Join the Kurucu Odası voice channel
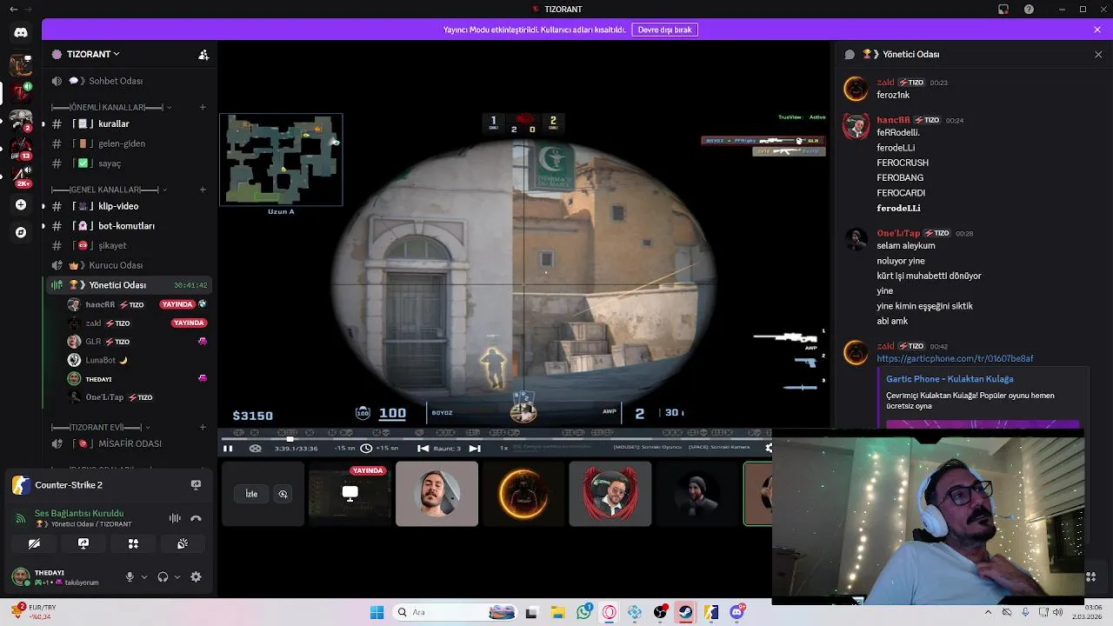Image resolution: width=1113 pixels, height=626 pixels. click(x=130, y=265)
